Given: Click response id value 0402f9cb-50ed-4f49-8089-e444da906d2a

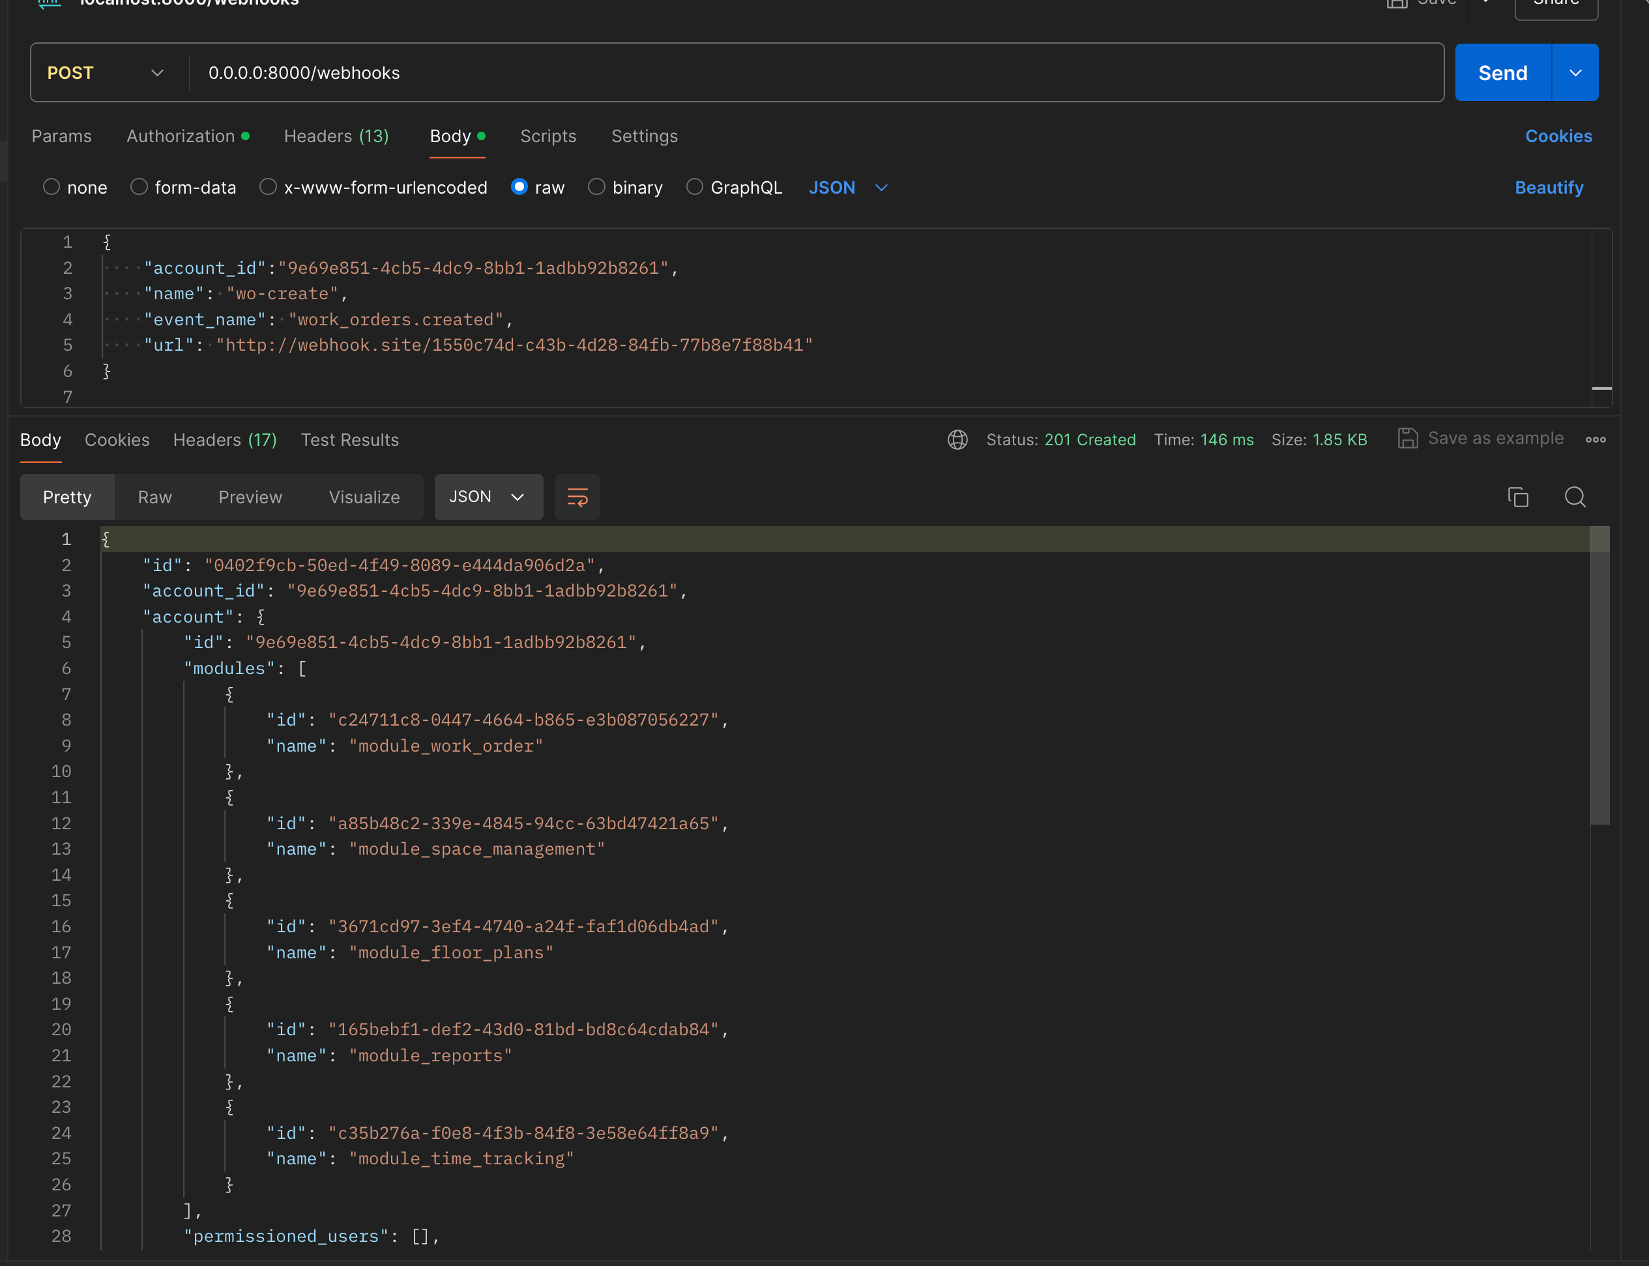Looking at the screenshot, I should point(400,565).
